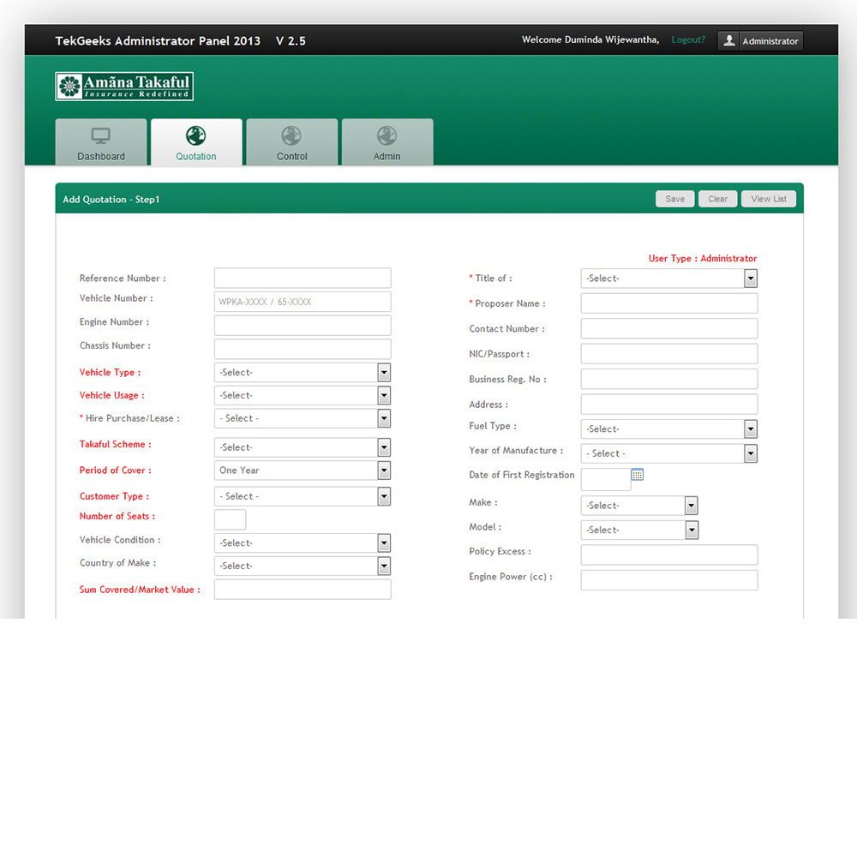This screenshot has width=857, height=857.
Task: Expand the Vehicle Type dropdown
Action: [x=302, y=373]
